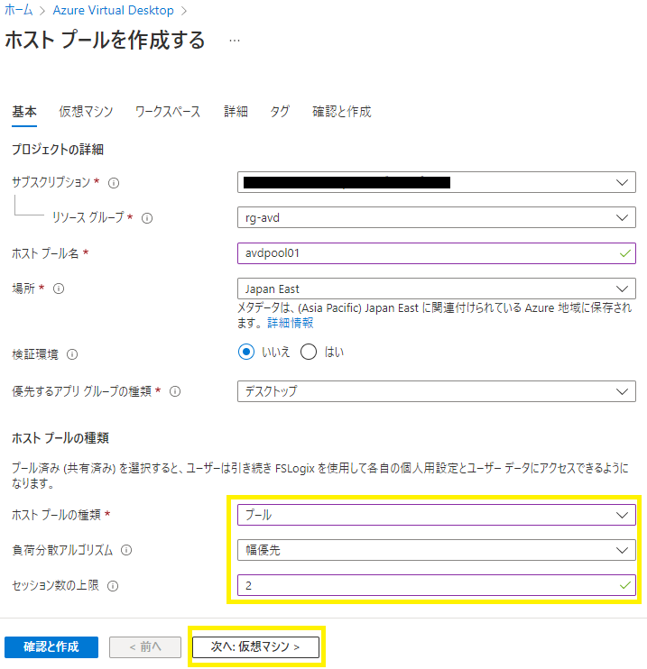Viewport: 647px width, 669px height.
Task: Open the 詳細情報 link
Action: point(291,323)
